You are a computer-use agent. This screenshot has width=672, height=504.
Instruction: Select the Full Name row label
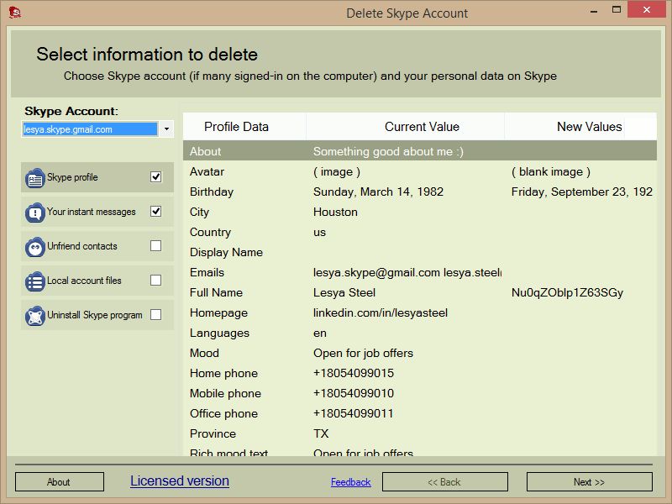pos(217,292)
